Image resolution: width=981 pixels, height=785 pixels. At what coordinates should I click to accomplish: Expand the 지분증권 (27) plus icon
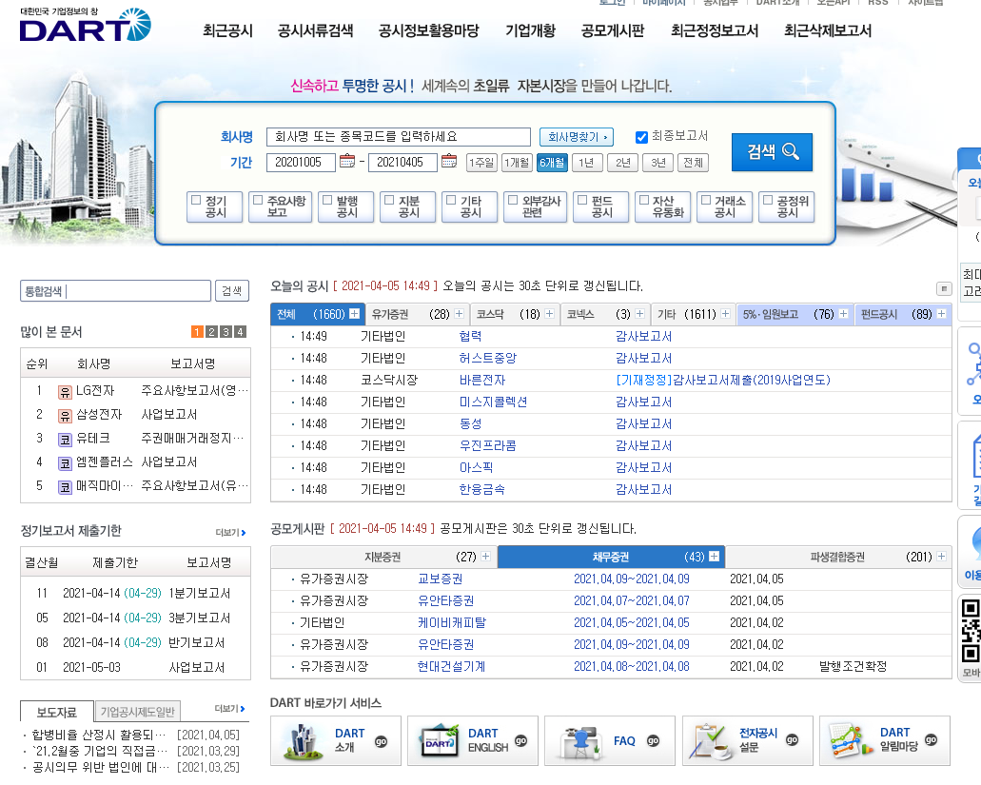click(x=485, y=556)
